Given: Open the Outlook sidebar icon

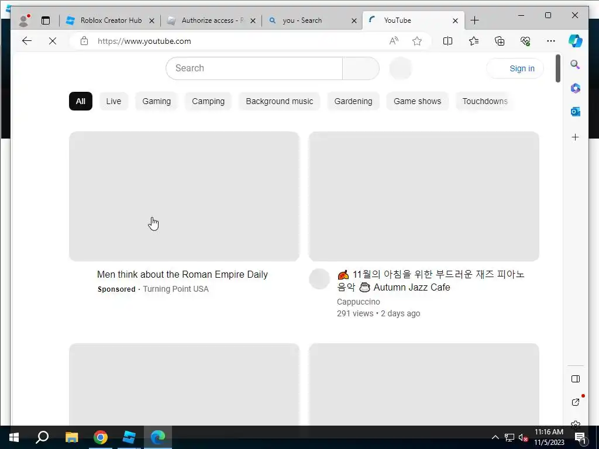Looking at the screenshot, I should [x=576, y=112].
